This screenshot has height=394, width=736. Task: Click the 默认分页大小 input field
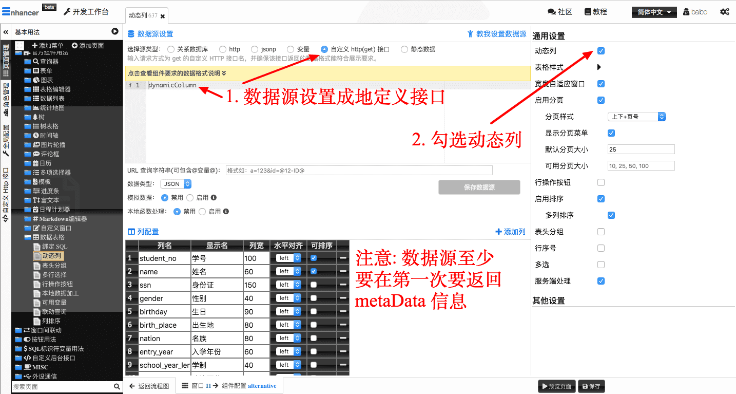coord(641,149)
